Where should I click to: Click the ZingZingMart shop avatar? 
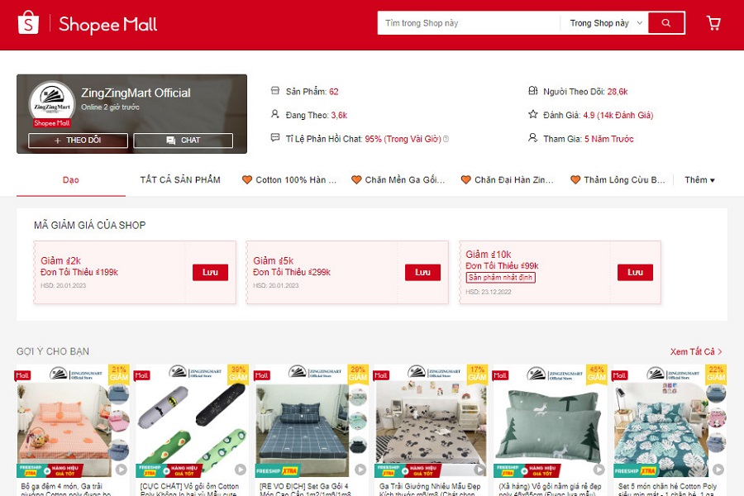pos(51,103)
